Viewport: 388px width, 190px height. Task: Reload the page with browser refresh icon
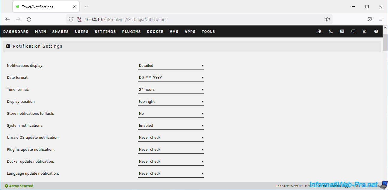(29, 19)
